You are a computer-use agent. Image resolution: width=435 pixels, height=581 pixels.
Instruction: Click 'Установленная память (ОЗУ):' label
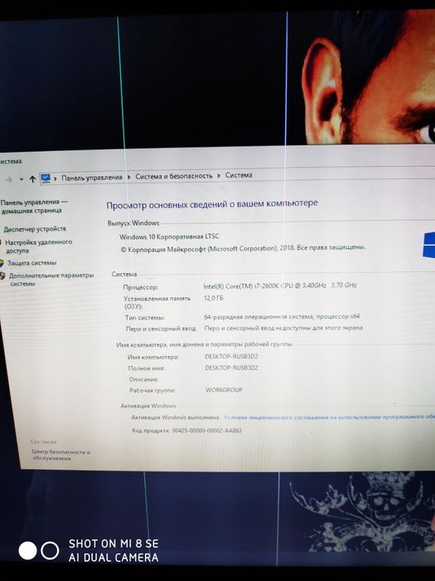(x=157, y=302)
